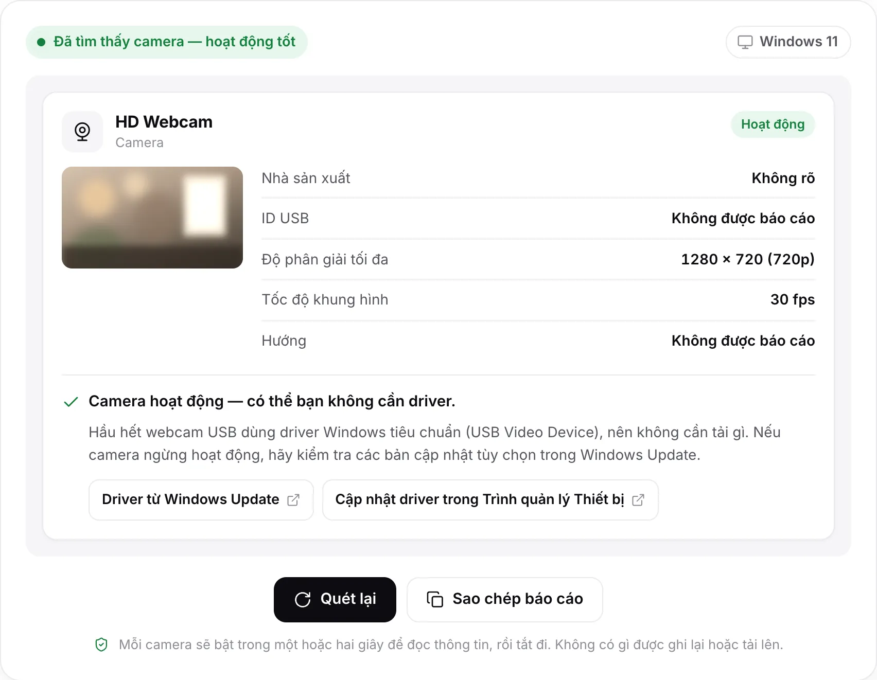
Task: Open Driver từ Windows Update link
Action: coord(201,500)
